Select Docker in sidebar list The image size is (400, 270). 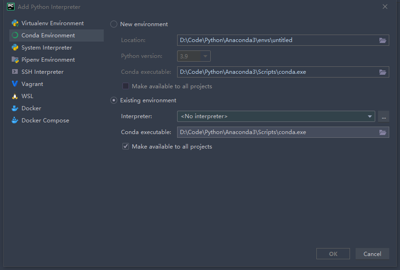[x=57, y=108]
